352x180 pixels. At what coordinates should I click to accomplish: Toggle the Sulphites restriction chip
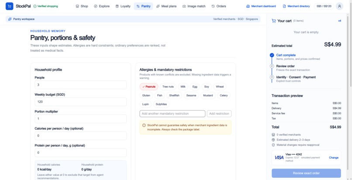(x=161, y=104)
